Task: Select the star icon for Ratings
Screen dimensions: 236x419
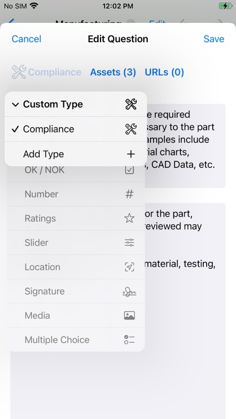Action: coord(129,219)
